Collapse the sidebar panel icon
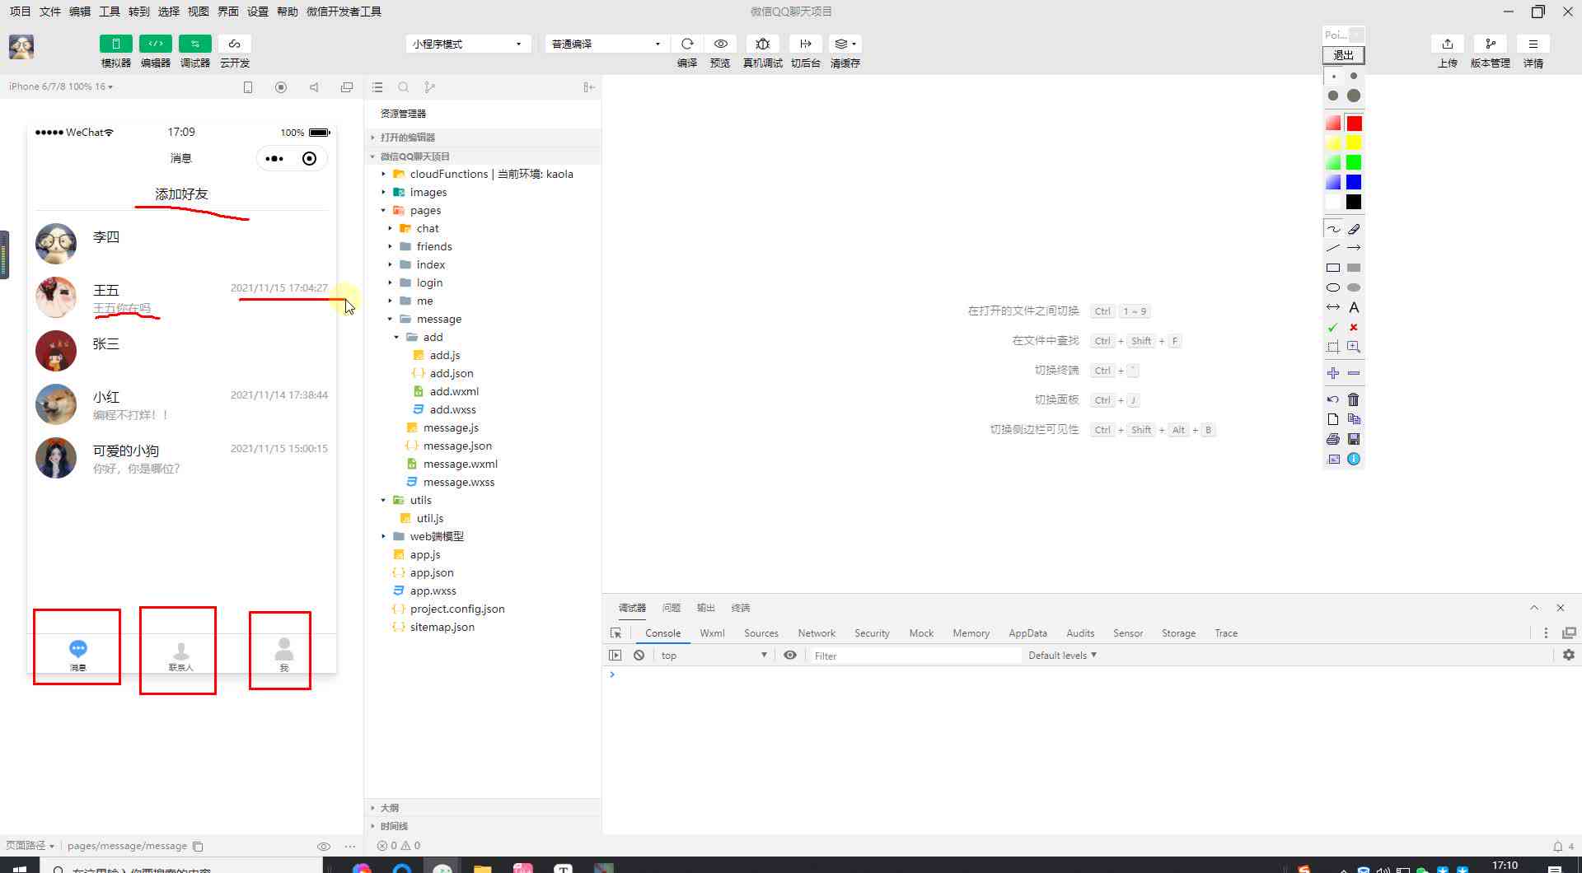1582x873 pixels. (588, 87)
